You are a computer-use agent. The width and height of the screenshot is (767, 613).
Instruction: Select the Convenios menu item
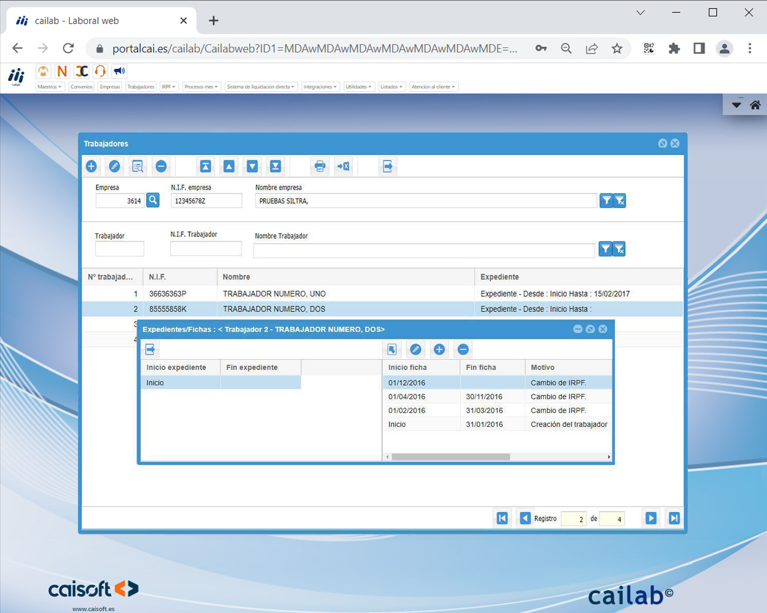click(x=81, y=86)
